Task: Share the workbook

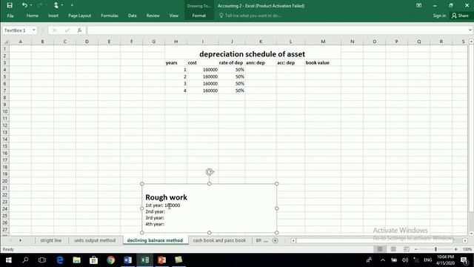Action: 460,16
